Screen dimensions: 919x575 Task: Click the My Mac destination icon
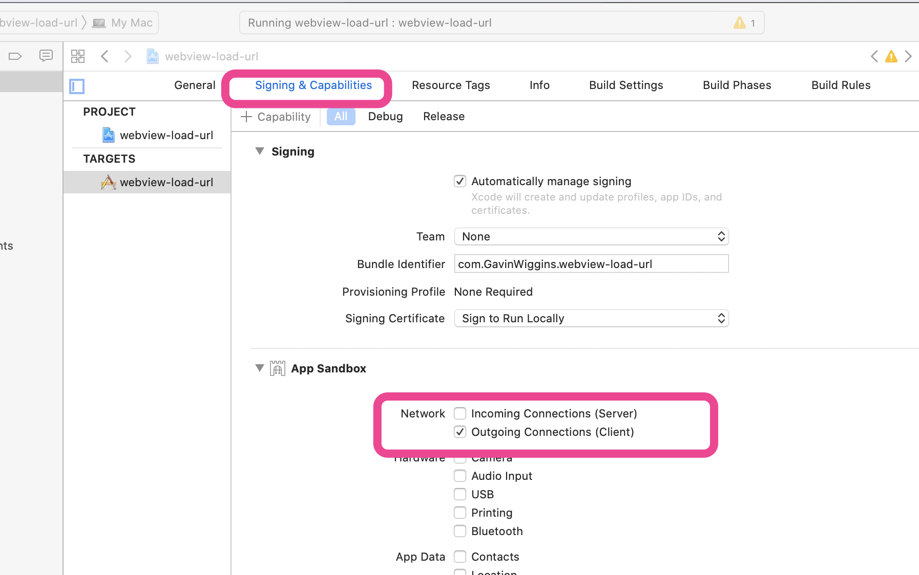pyautogui.click(x=99, y=23)
